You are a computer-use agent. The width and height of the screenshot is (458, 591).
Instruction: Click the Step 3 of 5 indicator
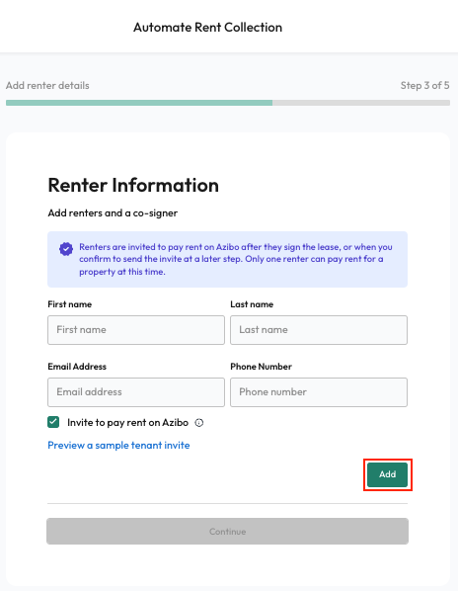click(424, 86)
